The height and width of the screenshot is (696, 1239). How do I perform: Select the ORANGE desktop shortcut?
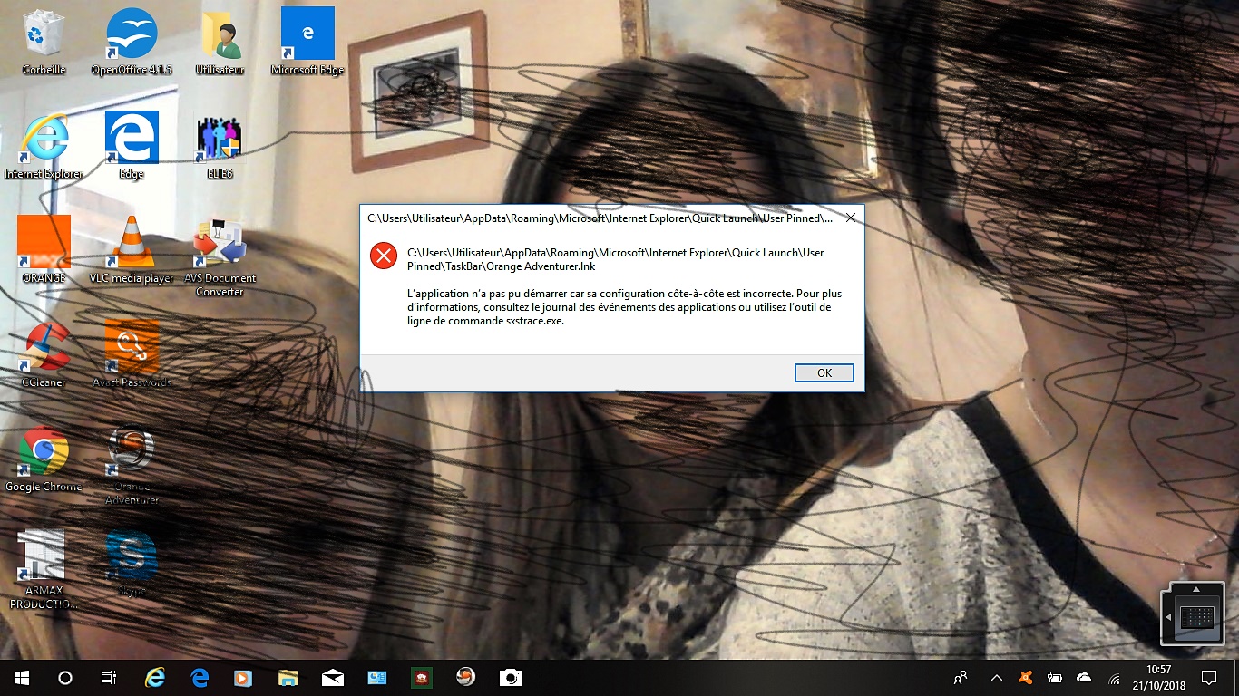click(44, 250)
